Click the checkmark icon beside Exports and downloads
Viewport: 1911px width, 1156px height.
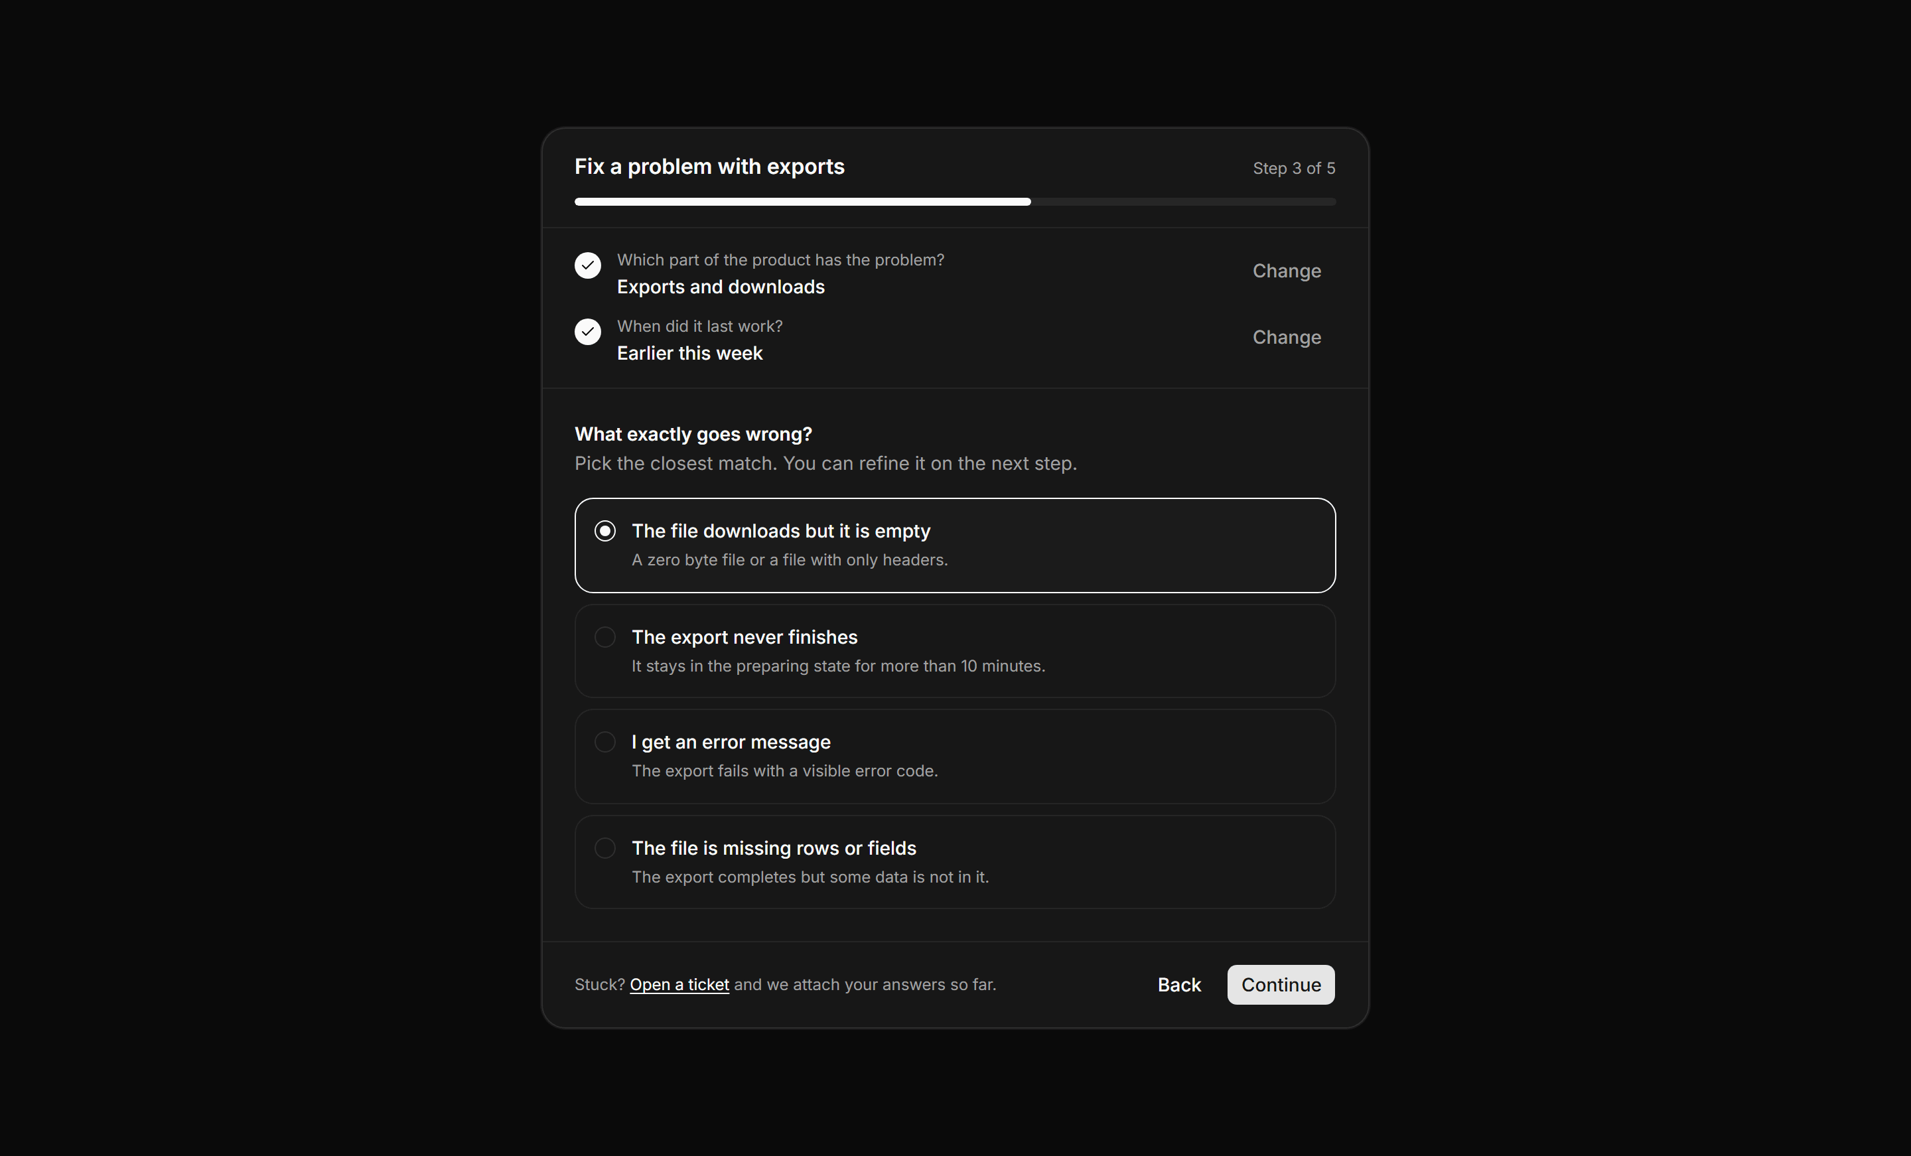(x=587, y=265)
